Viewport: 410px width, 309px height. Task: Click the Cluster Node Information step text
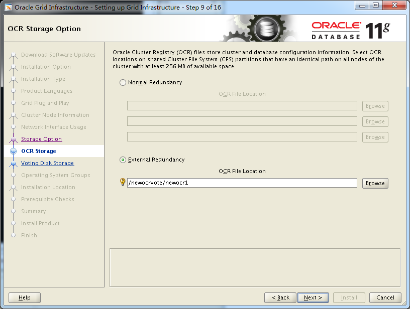55,115
